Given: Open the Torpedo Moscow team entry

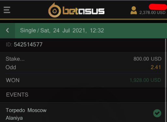Looking at the screenshot, I should point(26,110).
